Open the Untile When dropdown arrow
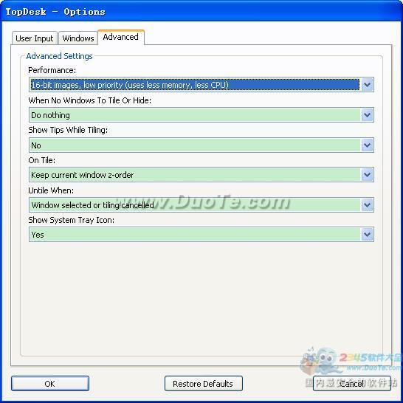 click(x=367, y=205)
